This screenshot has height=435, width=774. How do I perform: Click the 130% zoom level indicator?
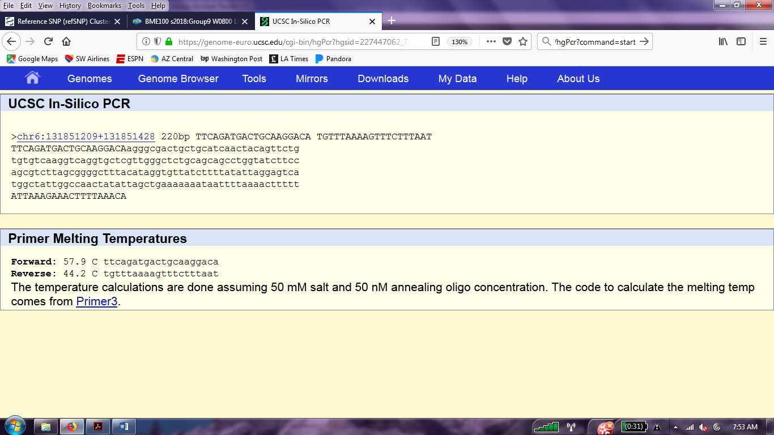point(459,41)
